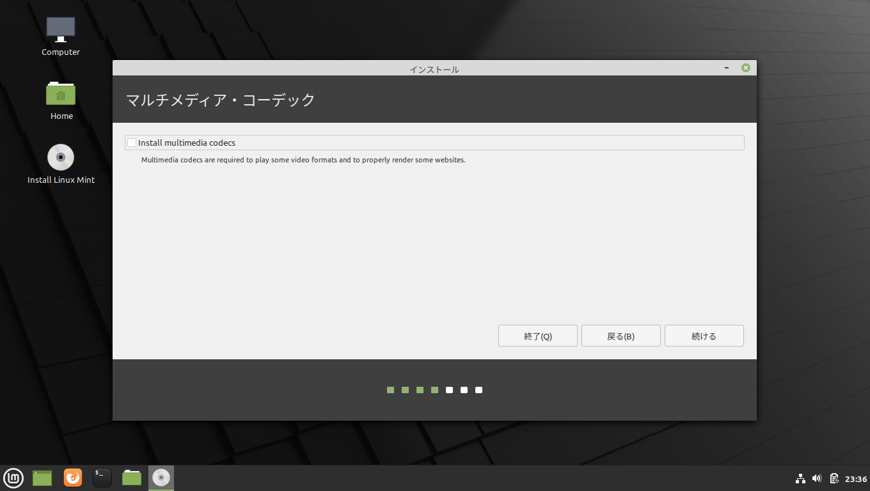Open the battery power tray icon

click(x=834, y=478)
